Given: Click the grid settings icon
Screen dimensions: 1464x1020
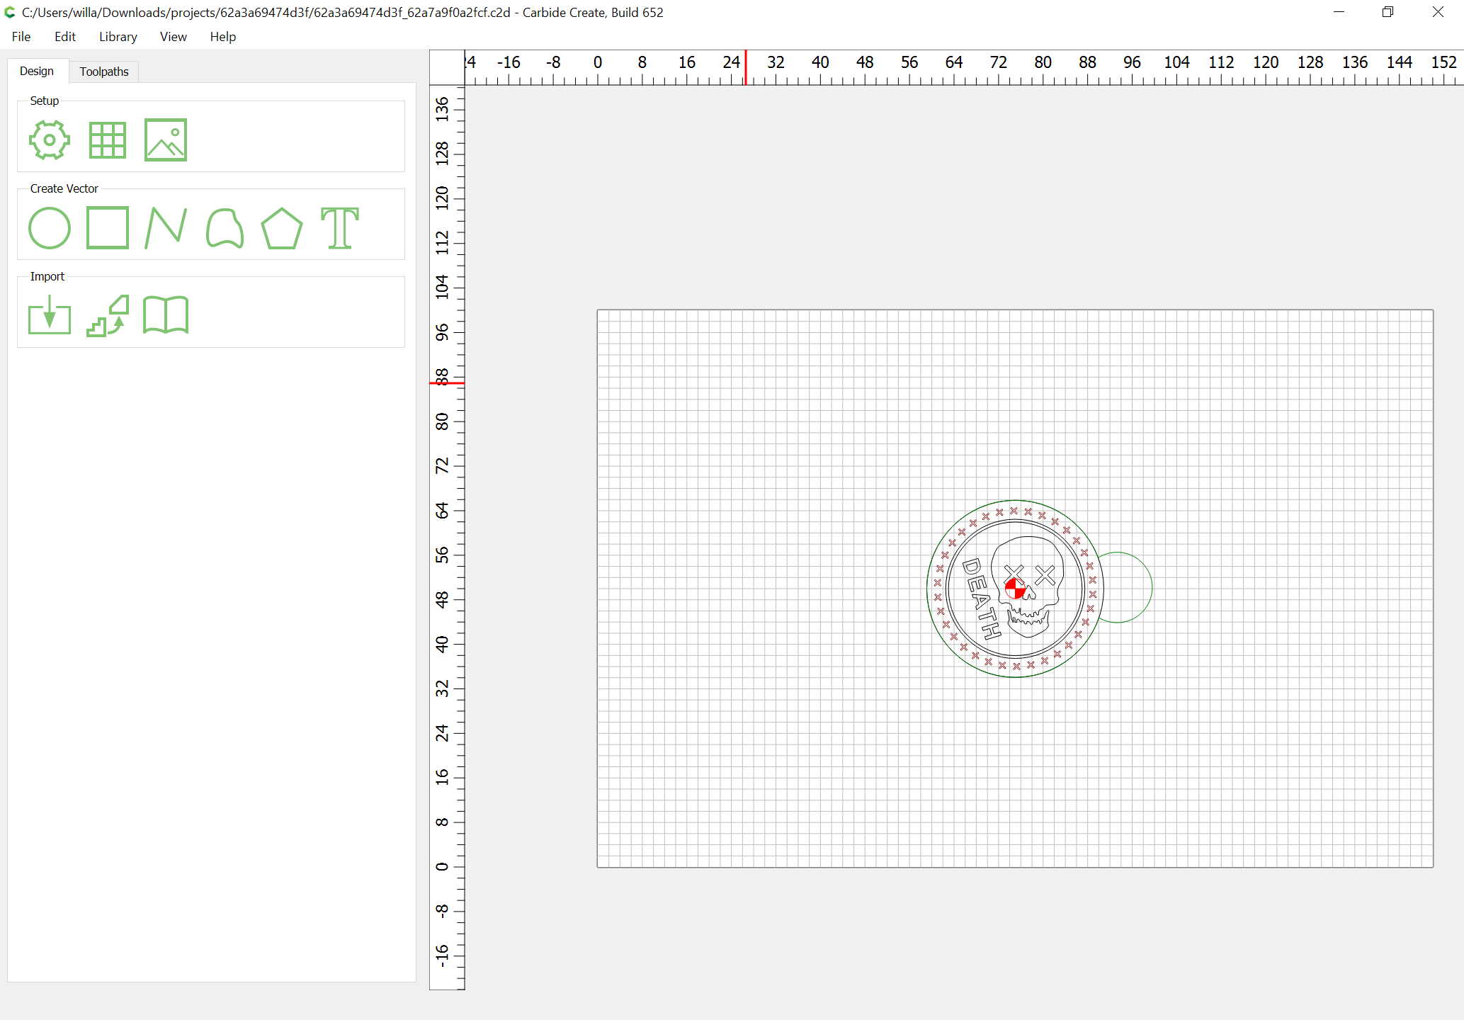Looking at the screenshot, I should pyautogui.click(x=108, y=140).
